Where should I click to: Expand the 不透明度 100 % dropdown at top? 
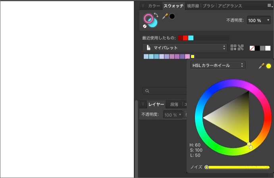click(259, 20)
